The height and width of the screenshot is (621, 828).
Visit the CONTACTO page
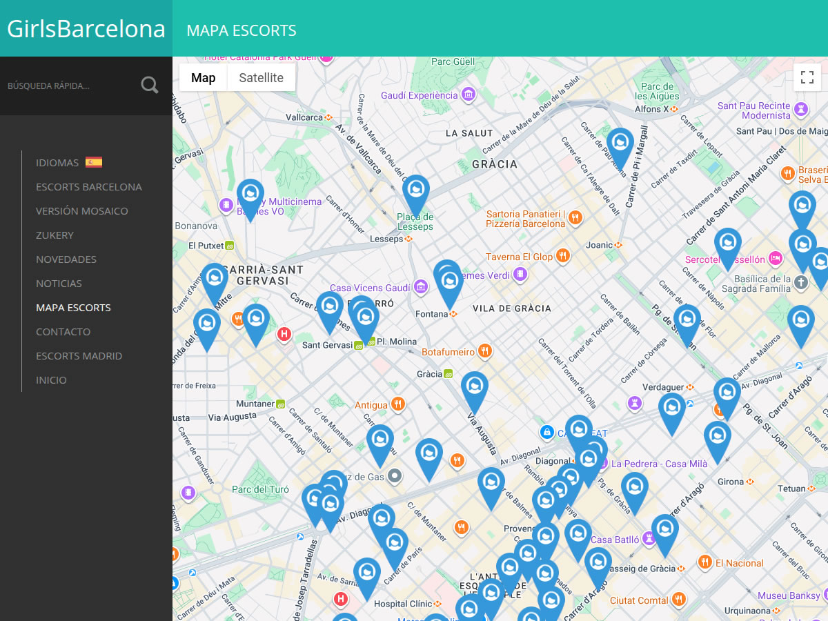63,331
